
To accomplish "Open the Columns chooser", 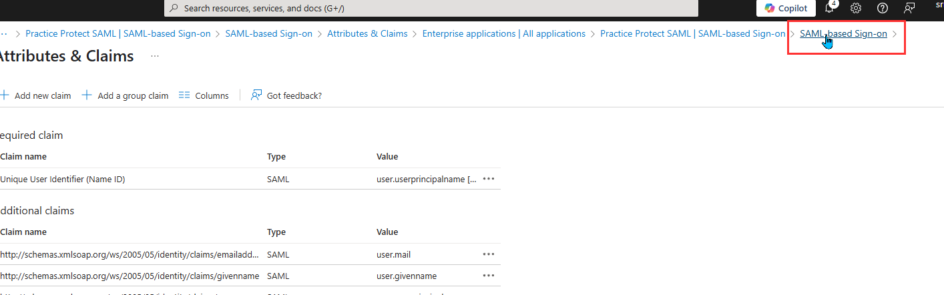I will pyautogui.click(x=204, y=95).
